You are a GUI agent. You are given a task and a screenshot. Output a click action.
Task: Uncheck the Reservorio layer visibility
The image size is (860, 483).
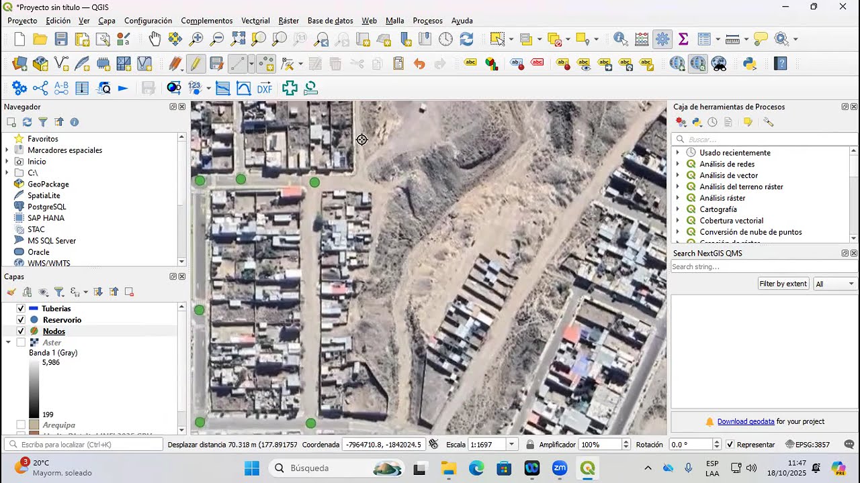(21, 320)
